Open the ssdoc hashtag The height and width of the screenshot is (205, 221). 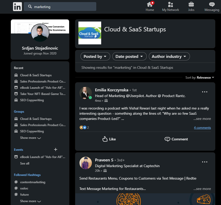tap(24, 188)
